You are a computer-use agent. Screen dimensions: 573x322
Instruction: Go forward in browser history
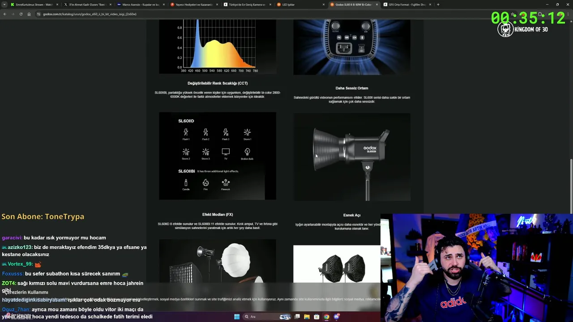click(x=13, y=14)
